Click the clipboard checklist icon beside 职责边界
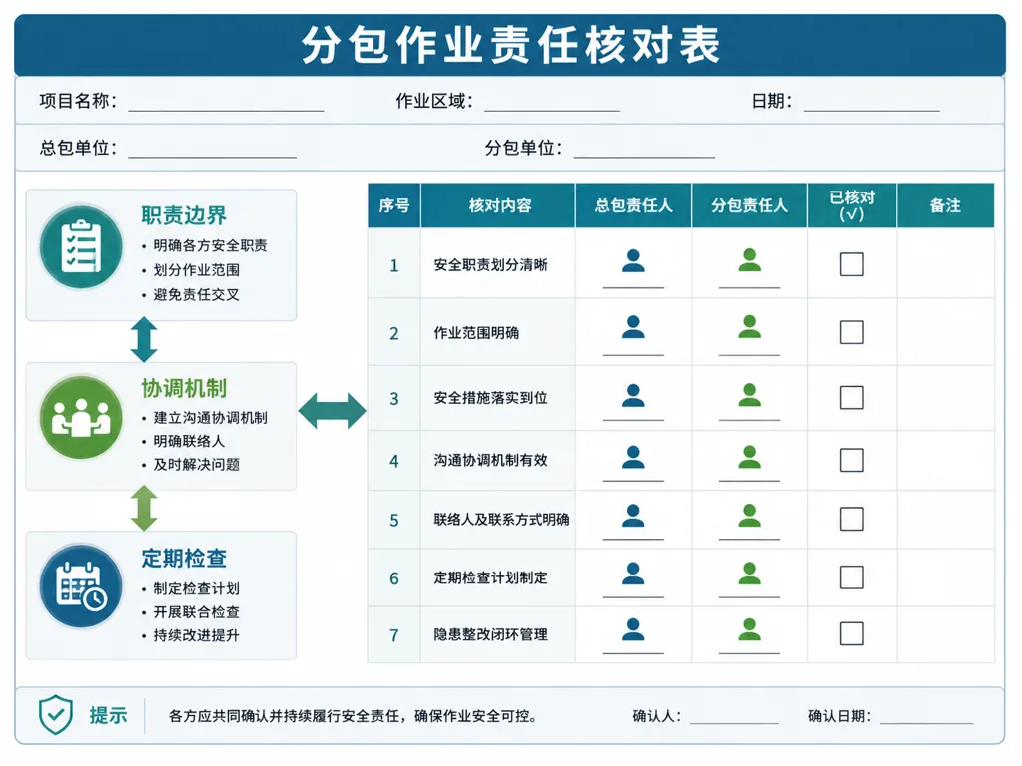Image resolution: width=1022 pixels, height=766 pixels. click(81, 247)
